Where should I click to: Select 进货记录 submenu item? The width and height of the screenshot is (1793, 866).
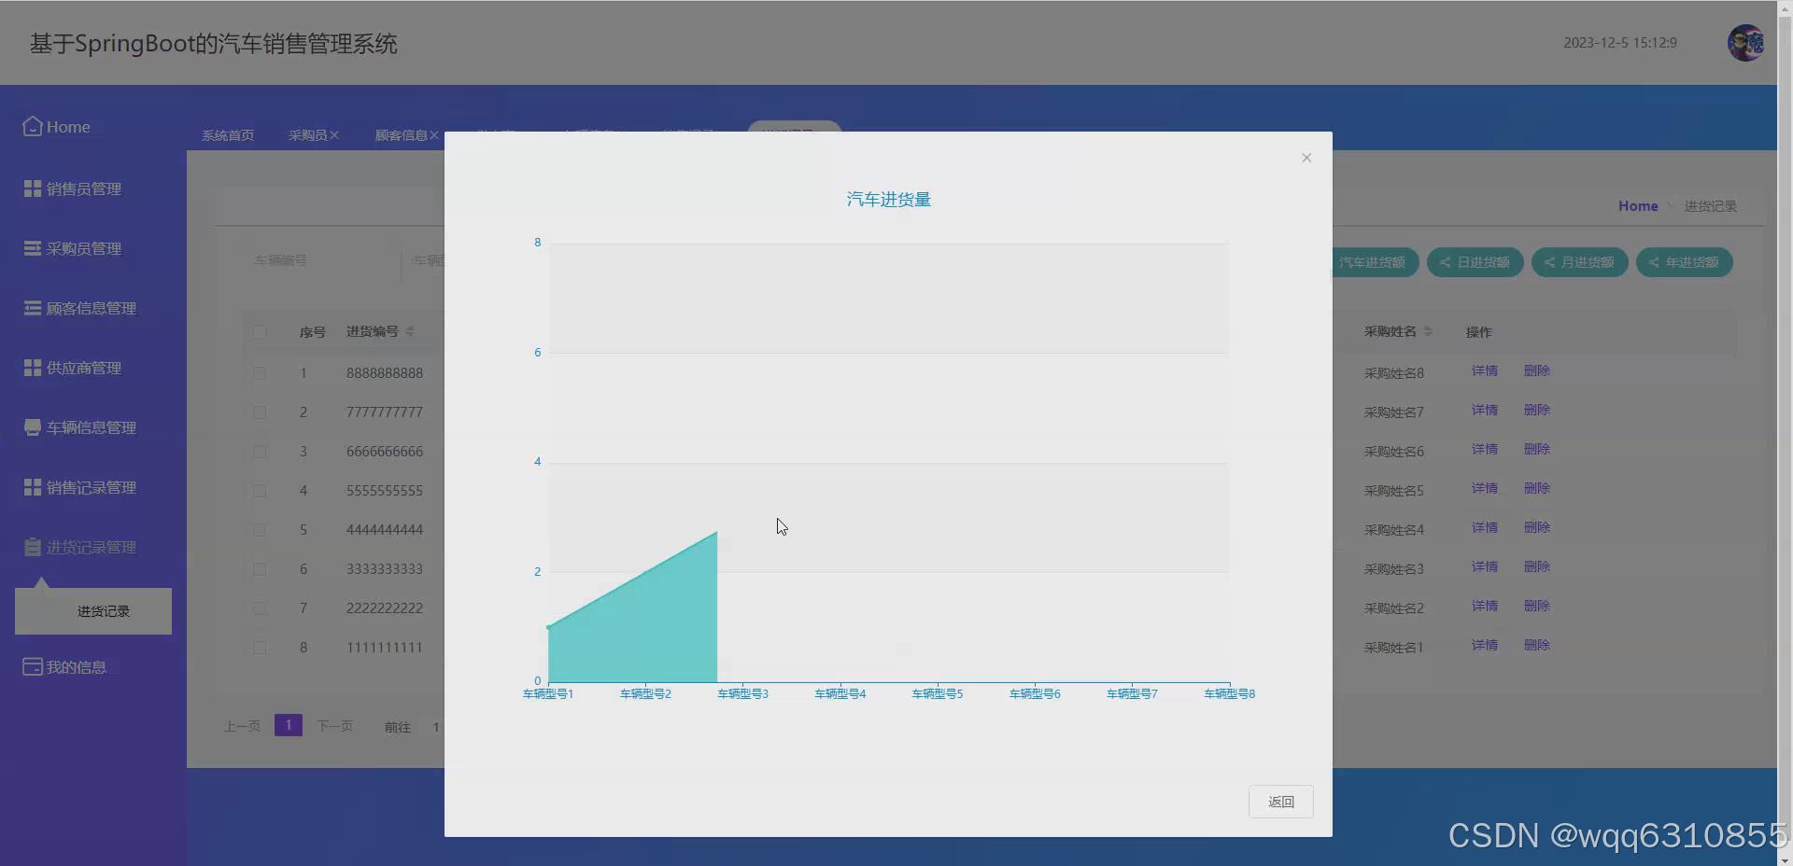click(93, 611)
